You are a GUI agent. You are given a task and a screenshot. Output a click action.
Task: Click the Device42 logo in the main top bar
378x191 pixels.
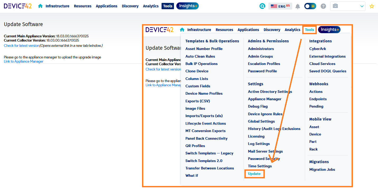[x=18, y=6]
